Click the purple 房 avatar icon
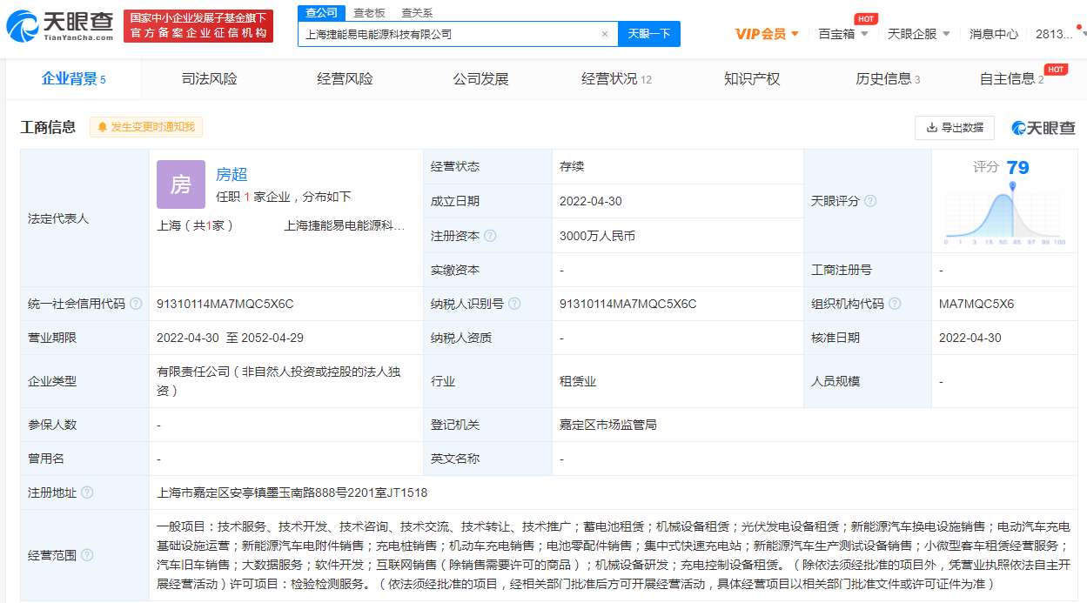Screen dimensions: 1087x603 click(181, 184)
